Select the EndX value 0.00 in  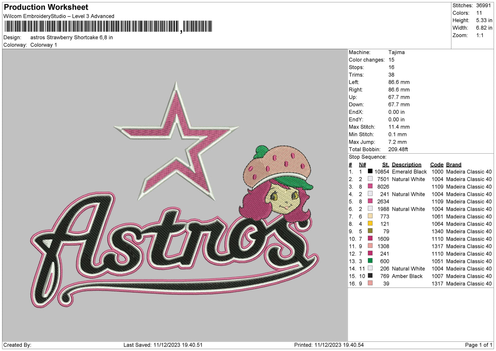click(x=396, y=112)
